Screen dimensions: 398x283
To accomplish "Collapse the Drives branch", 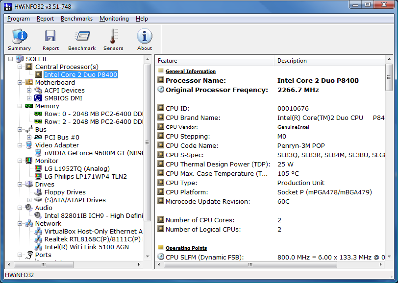I will click(20, 184).
